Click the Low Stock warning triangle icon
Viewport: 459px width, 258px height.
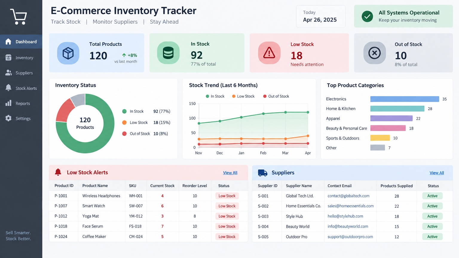(x=269, y=53)
